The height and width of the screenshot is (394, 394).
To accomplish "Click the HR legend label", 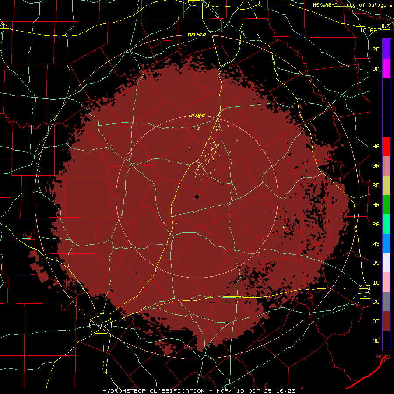I will (x=376, y=205).
